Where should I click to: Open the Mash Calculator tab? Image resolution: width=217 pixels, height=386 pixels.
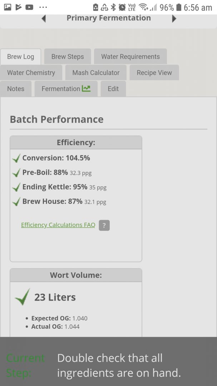96,73
